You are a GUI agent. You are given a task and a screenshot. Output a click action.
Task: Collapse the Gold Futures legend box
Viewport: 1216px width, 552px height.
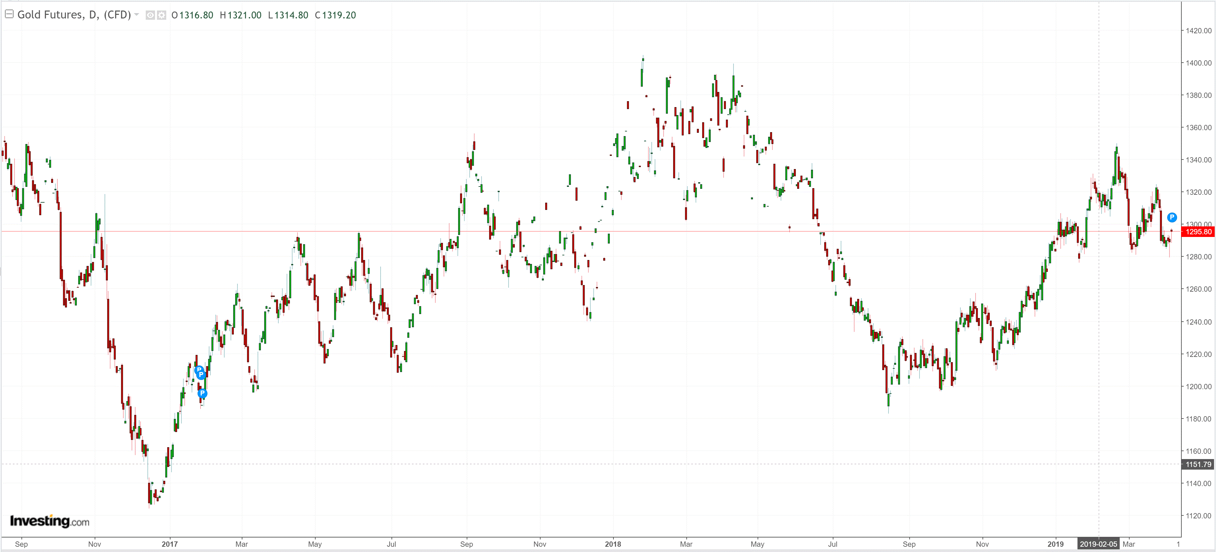9,14
